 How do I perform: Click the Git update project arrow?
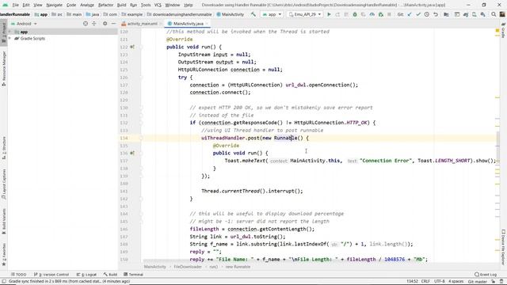coord(410,14)
